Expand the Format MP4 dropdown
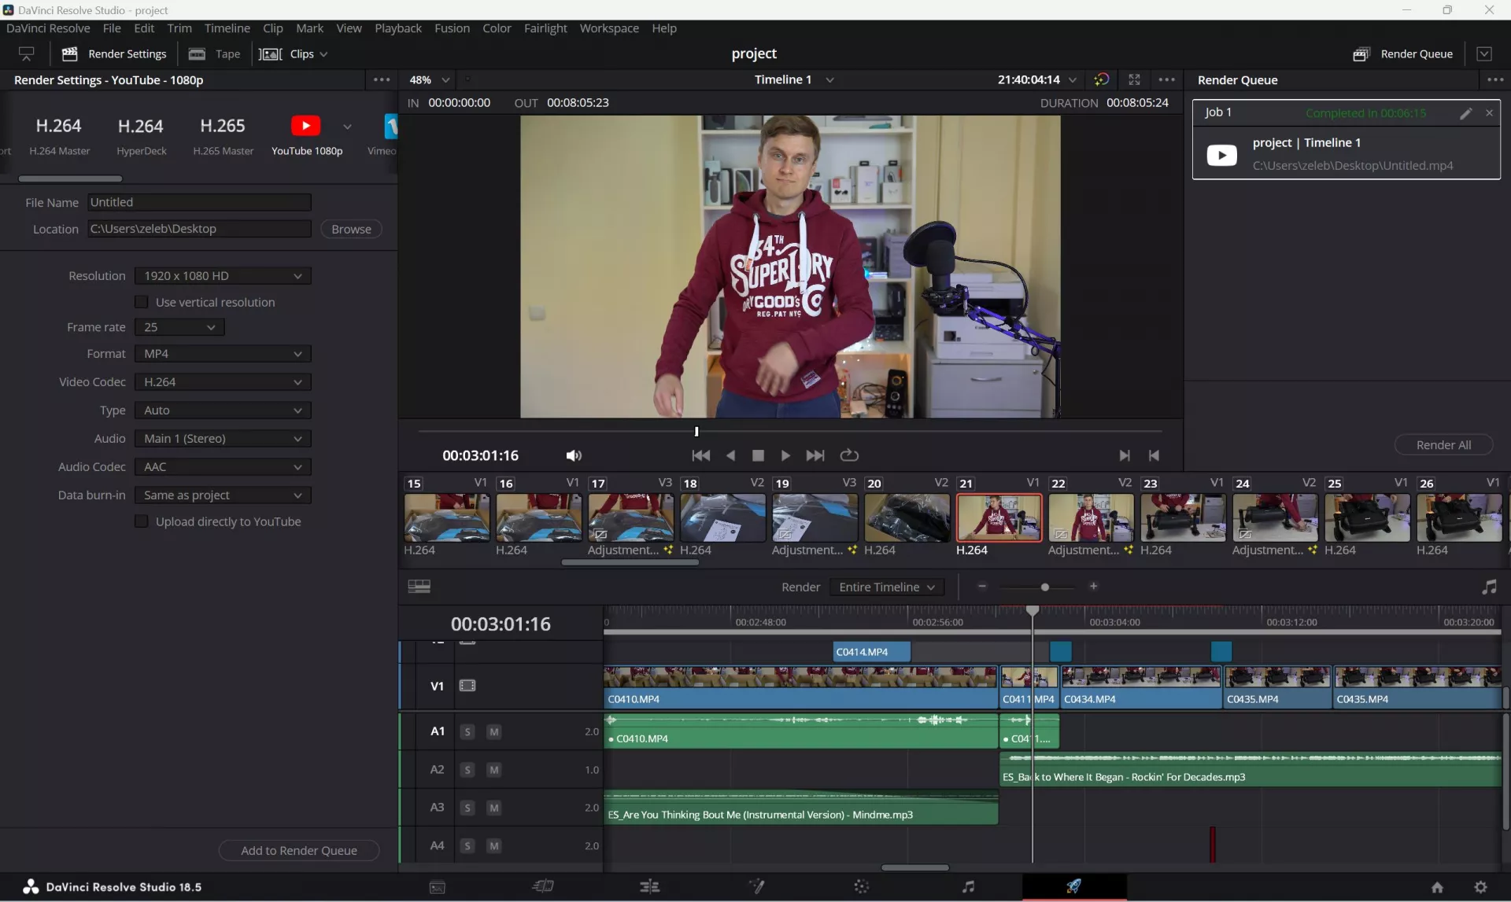This screenshot has height=902, width=1511. point(223,354)
